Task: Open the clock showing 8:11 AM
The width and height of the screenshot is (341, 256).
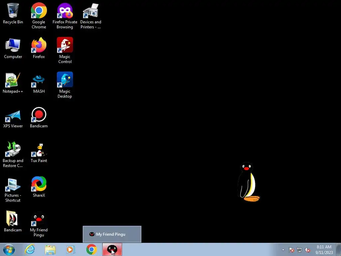Action: (x=324, y=249)
